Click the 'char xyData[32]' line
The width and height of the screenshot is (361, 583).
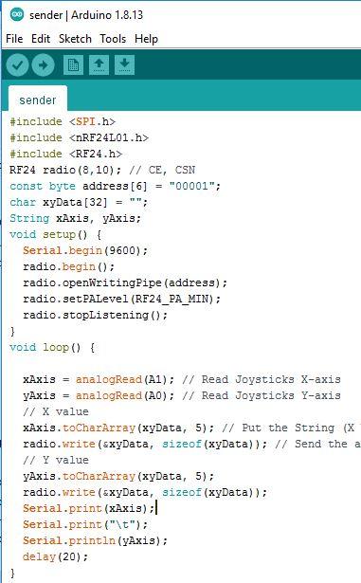pos(79,202)
